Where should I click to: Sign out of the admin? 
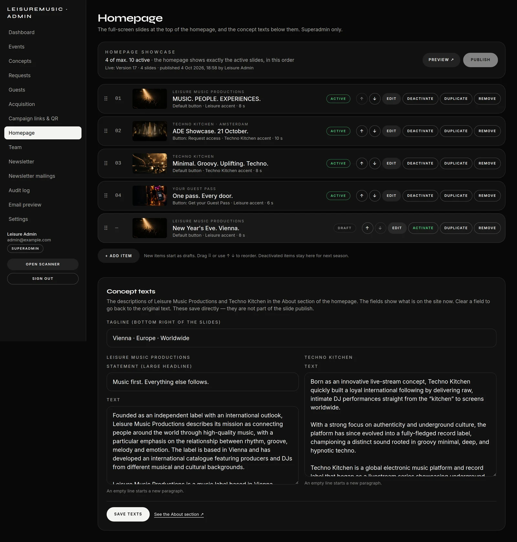coord(43,279)
